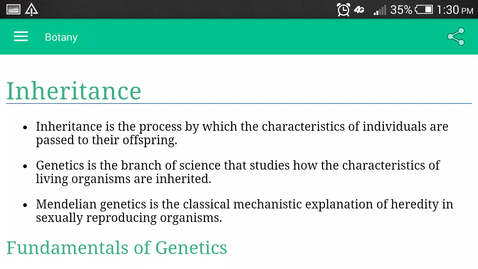The image size is (478, 269).
Task: Tap the first bullet about inheritance process
Action: tap(242, 133)
